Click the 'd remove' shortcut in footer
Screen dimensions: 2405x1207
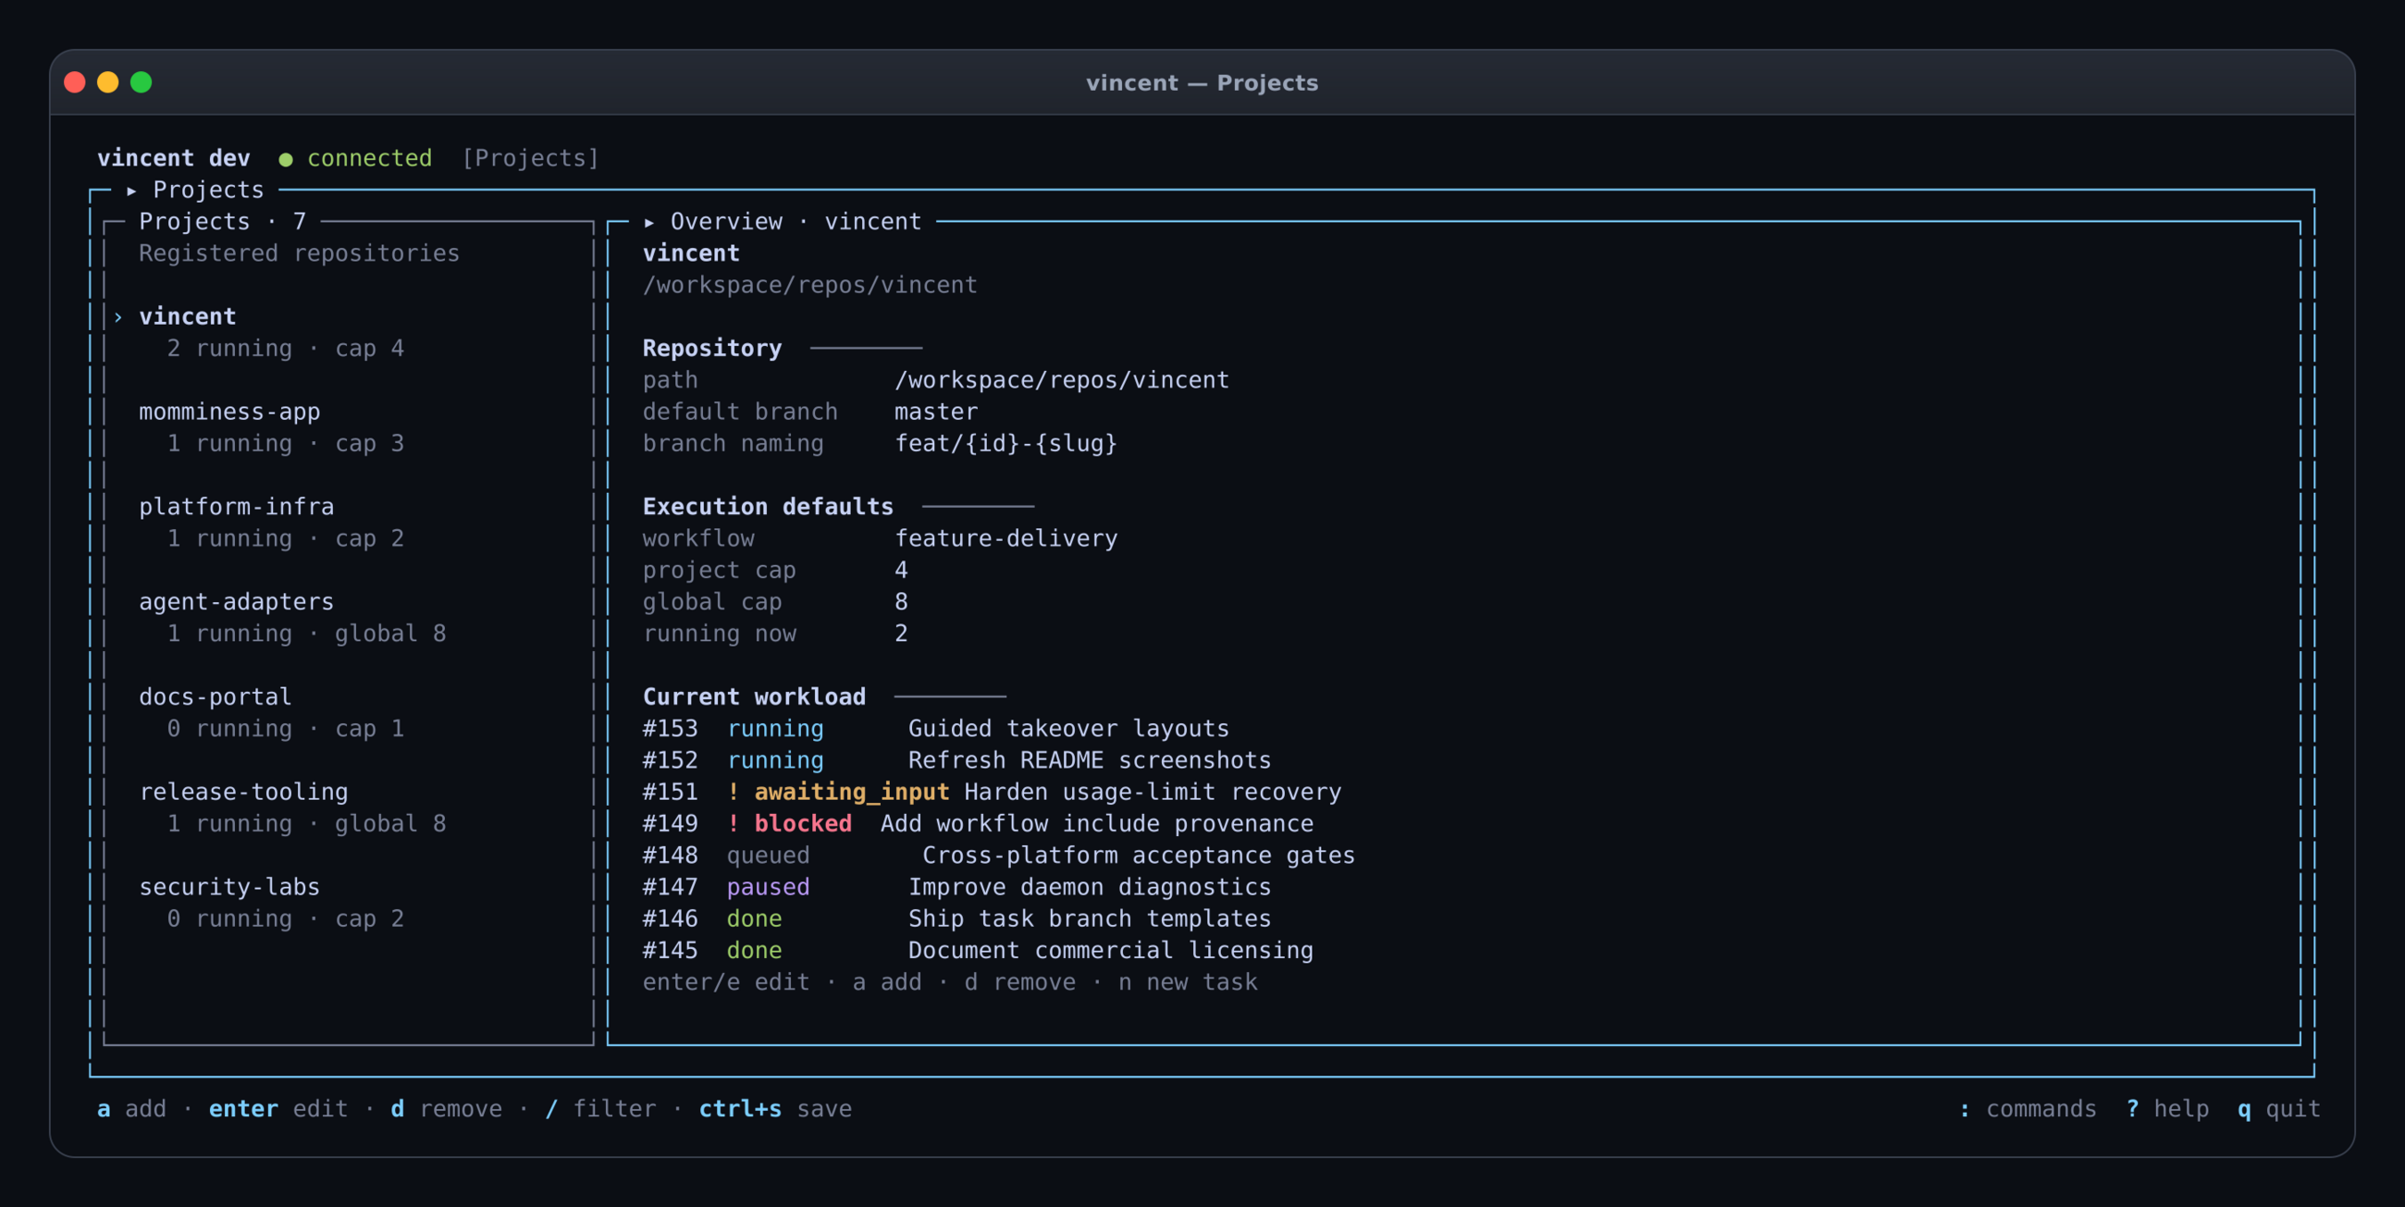click(x=446, y=1109)
